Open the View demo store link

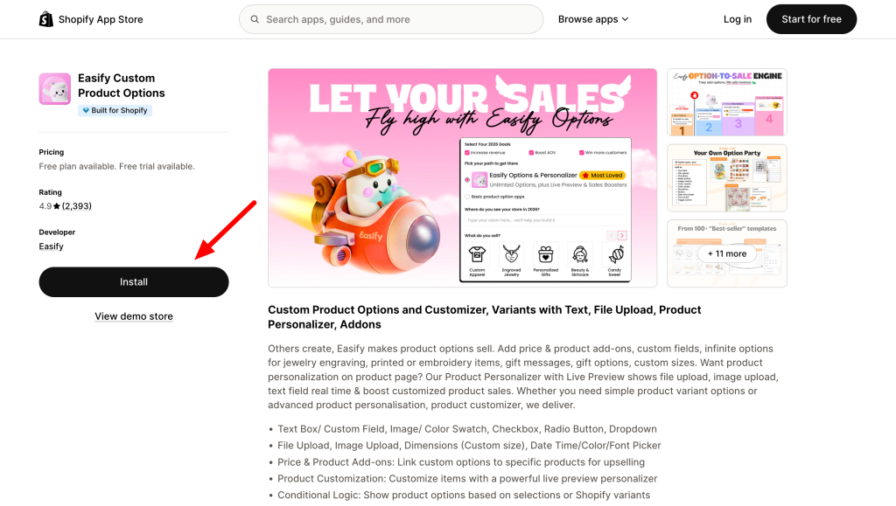click(134, 316)
